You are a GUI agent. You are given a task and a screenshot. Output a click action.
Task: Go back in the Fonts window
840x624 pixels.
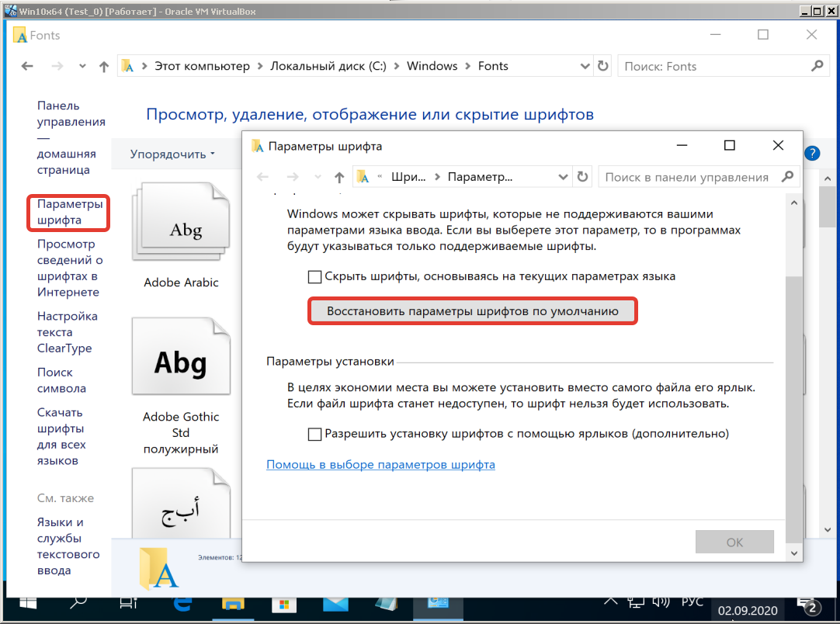[x=27, y=67]
